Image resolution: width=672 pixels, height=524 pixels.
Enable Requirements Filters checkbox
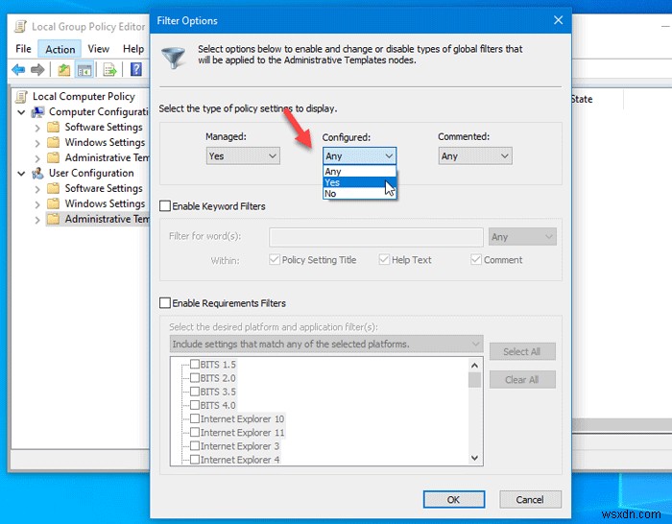click(165, 303)
